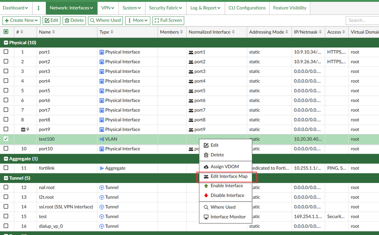Click the cloud icon for Assign VDOM
The height and width of the screenshot is (235, 379).
point(206,167)
